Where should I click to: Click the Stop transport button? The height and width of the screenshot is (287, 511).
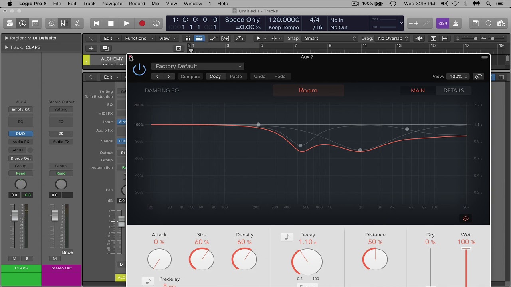pos(111,23)
